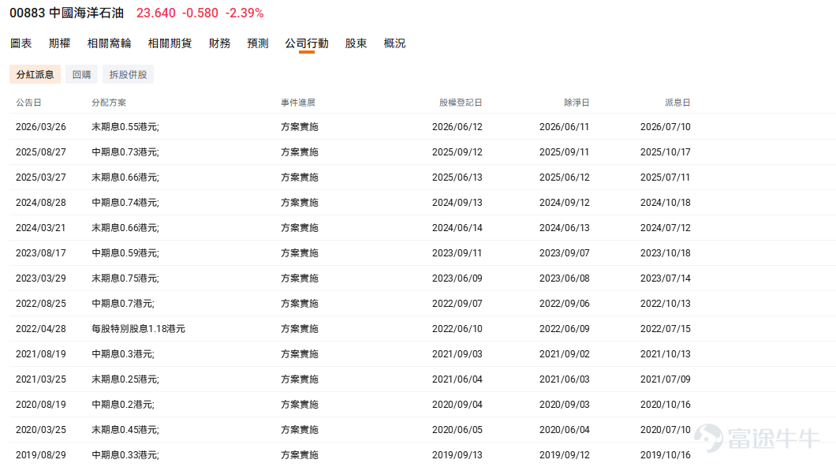Click the 股權登記日 column header
The image size is (836, 467).
point(461,103)
